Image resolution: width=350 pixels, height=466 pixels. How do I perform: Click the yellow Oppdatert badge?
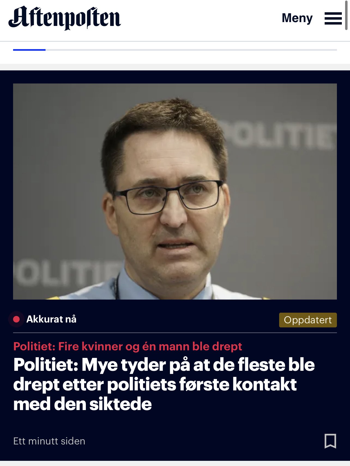coord(308,320)
